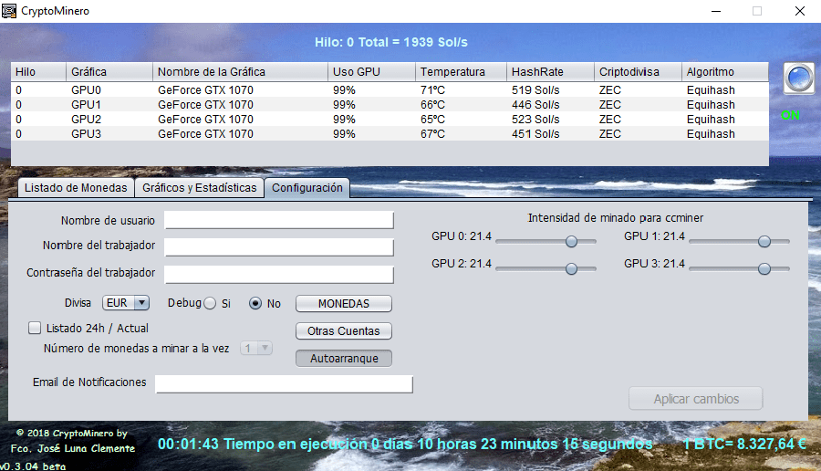Click the Criptodivisa column header
This screenshot has height=471, width=821.
tap(638, 72)
